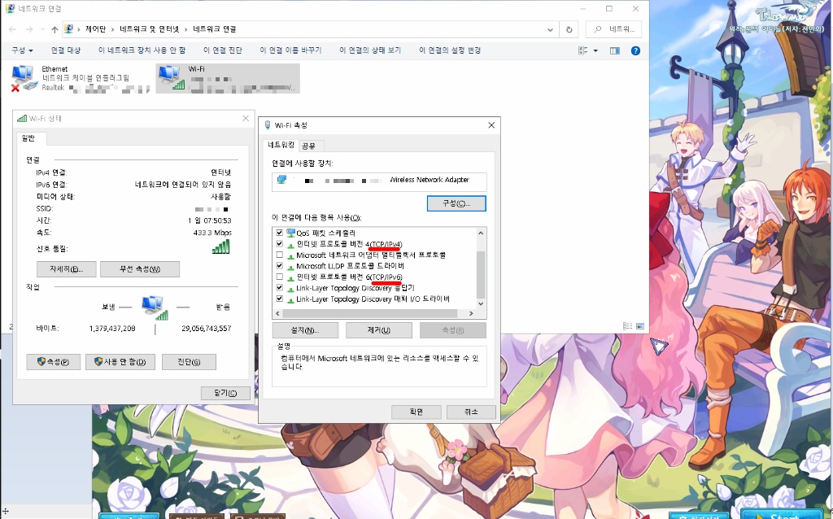The width and height of the screenshot is (833, 519).
Task: Go up one folder level
Action: [55, 29]
